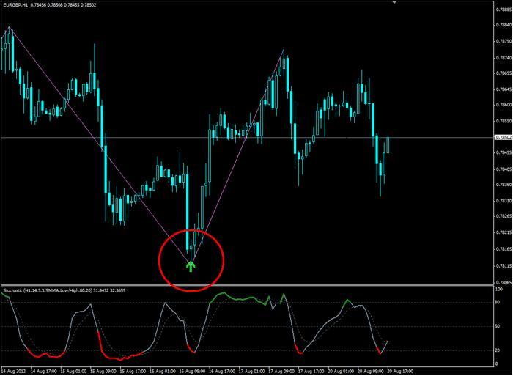Click the 16 Aug 01:00 time label
The width and height of the screenshot is (513, 376).
tap(163, 372)
